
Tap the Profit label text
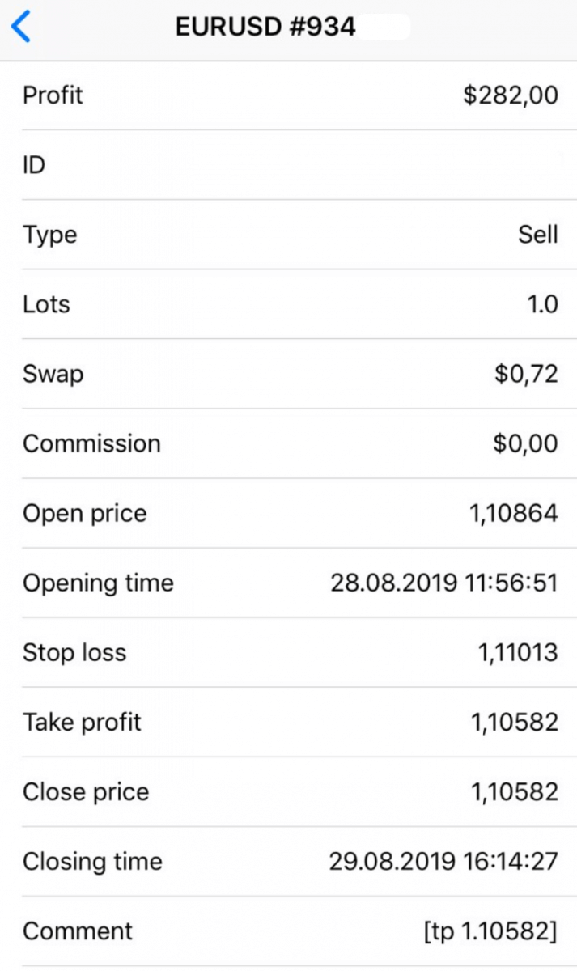click(53, 95)
